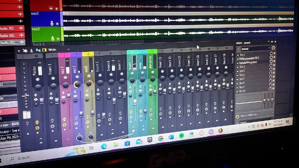Open Spotify from the taskbar
The width and height of the screenshot is (299, 168).
[x=182, y=136]
